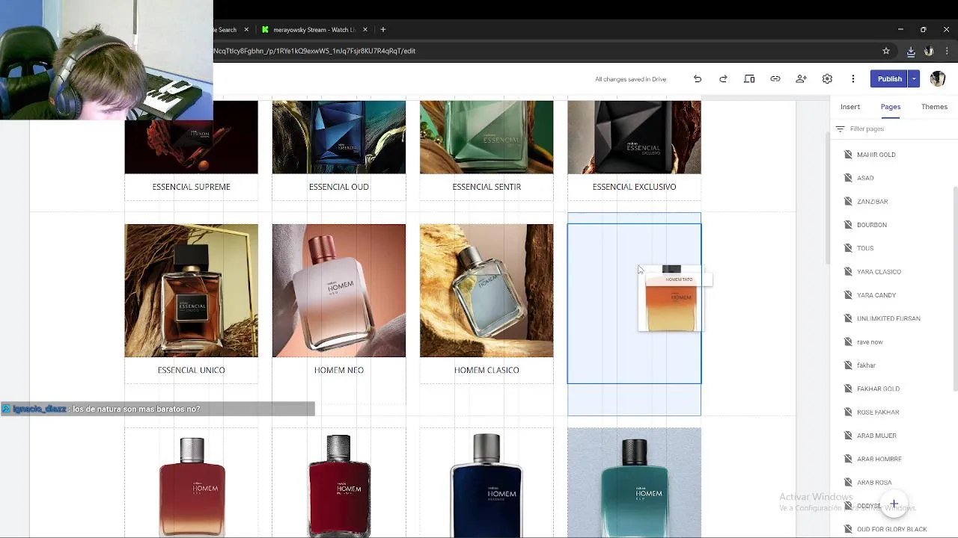Click the ESSENCIAL SUPREME caption
Viewport: 958px width, 538px height.
point(191,187)
